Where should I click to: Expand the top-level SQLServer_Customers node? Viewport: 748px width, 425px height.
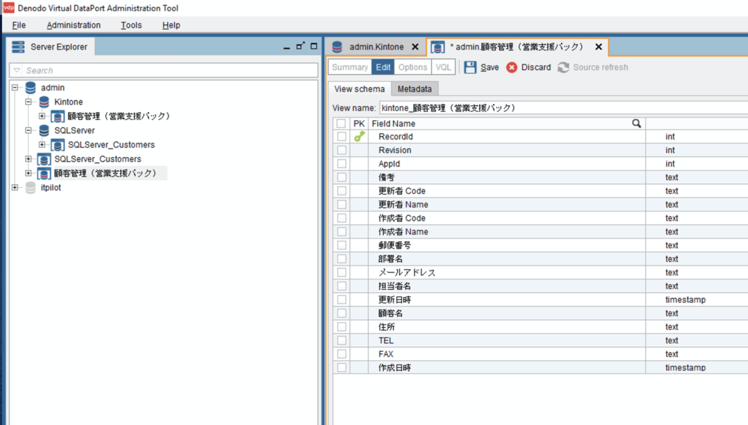point(28,159)
